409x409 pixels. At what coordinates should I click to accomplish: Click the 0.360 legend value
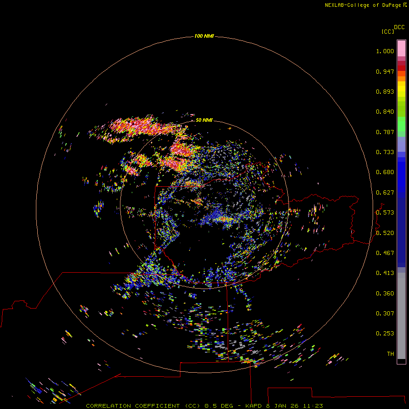coord(385,294)
